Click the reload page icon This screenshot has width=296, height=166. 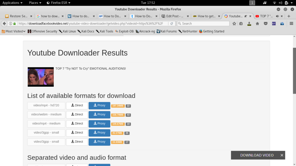click(x=172, y=23)
